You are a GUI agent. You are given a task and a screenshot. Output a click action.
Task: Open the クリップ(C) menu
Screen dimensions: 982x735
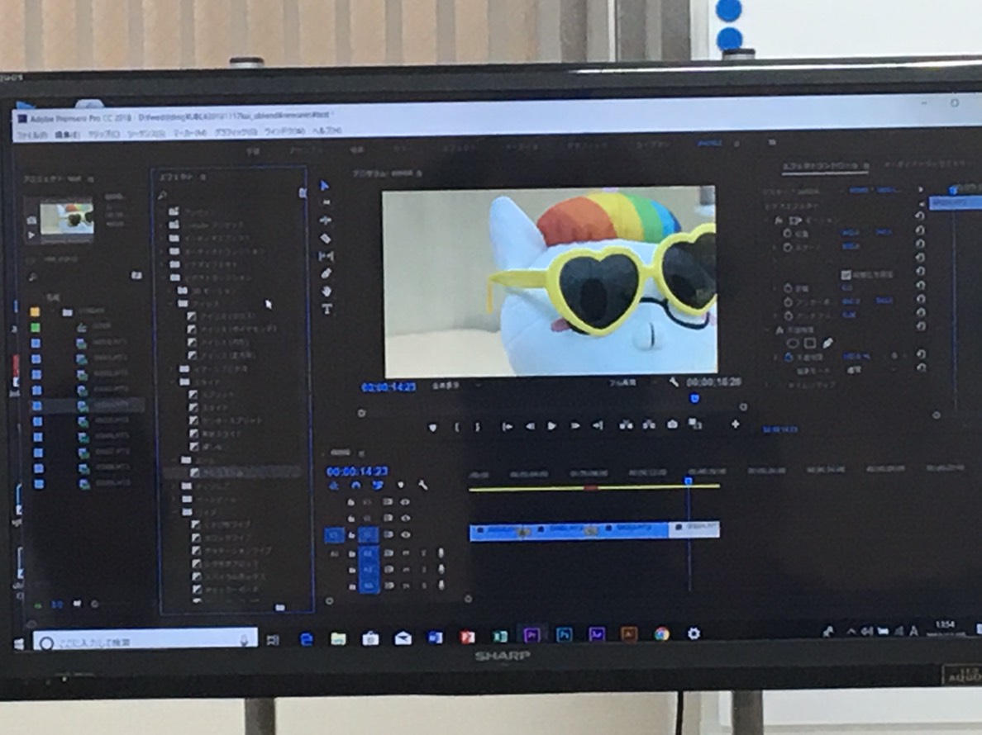click(103, 135)
